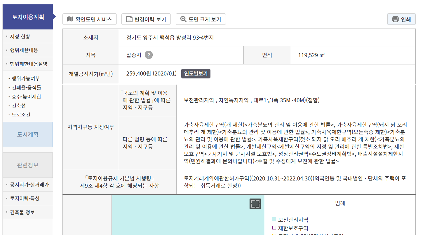Click the address 경기도 양주시 백석읍 방성리 93-4번지
The width and height of the screenshot is (425, 235).
point(170,38)
